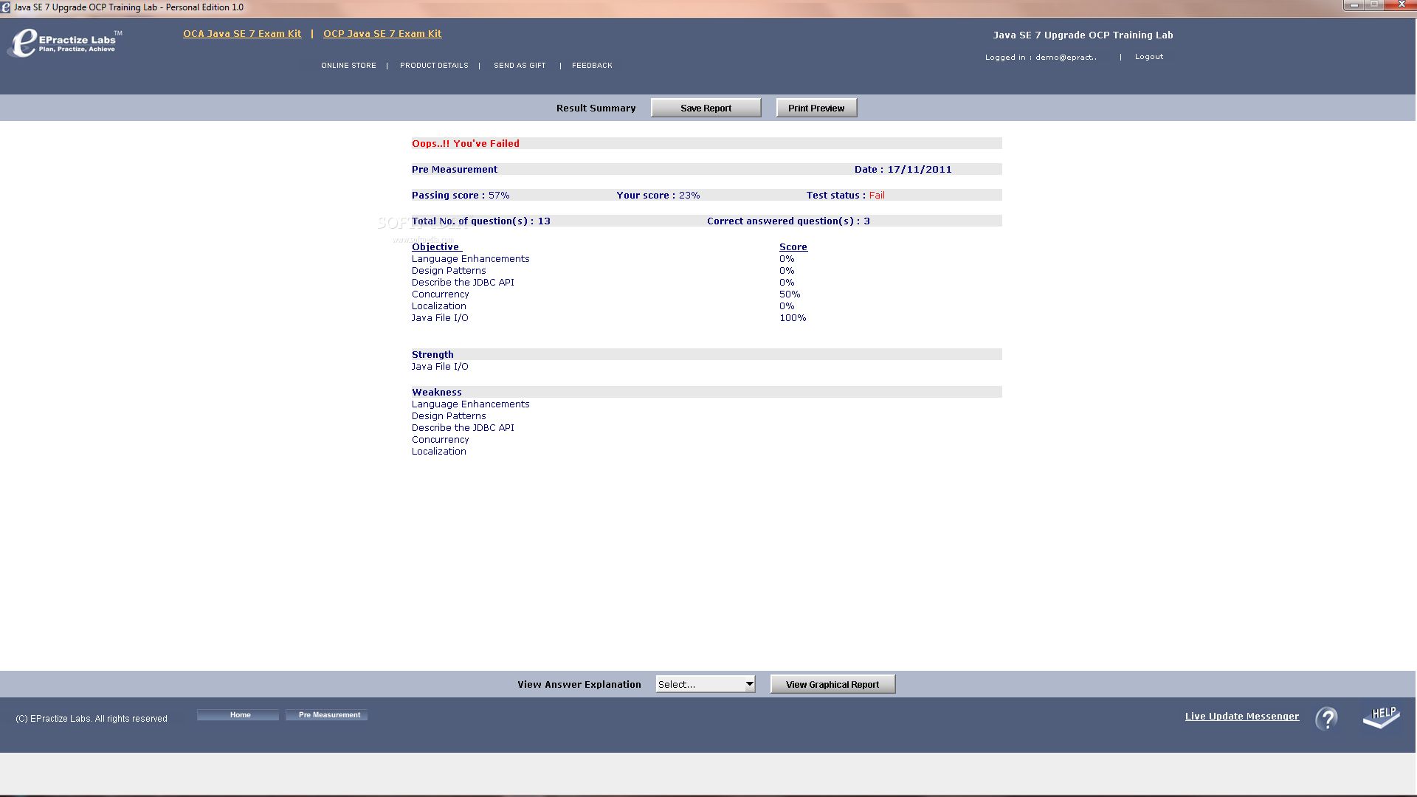This screenshot has width=1417, height=797.
Task: Select Language Enhancements objective row
Action: pos(471,259)
